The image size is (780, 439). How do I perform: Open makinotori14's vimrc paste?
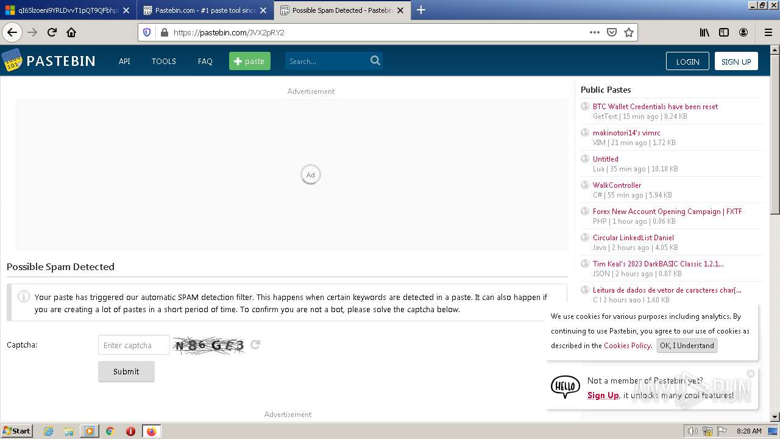point(626,132)
